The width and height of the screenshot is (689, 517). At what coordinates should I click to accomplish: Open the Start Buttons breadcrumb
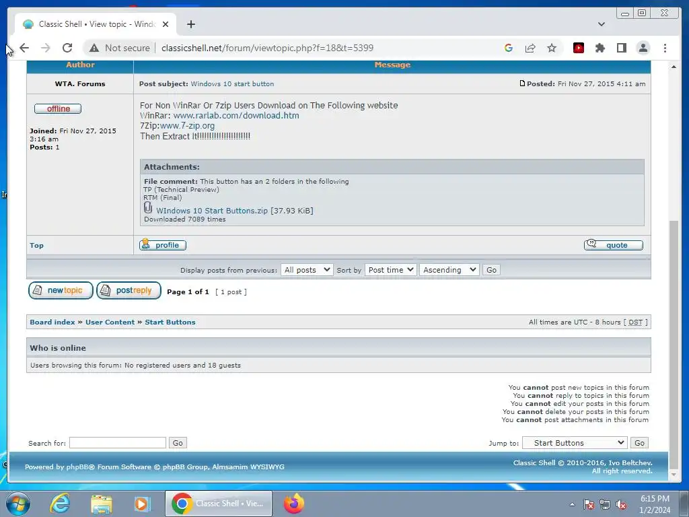click(170, 322)
